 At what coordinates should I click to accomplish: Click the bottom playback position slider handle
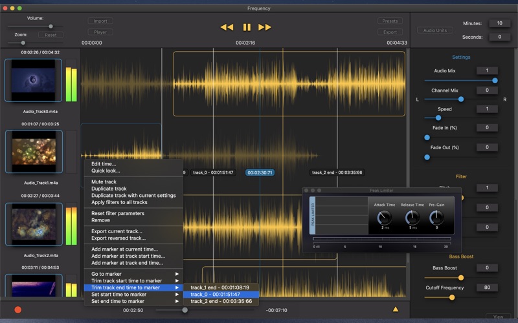coord(185,310)
